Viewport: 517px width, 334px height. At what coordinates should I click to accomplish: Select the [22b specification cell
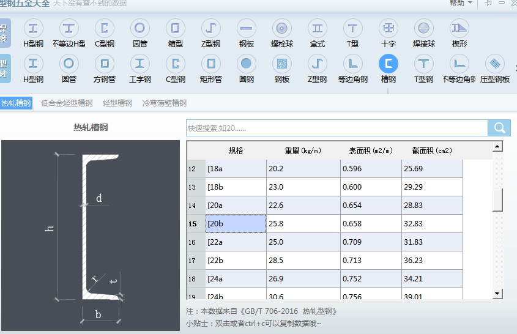click(x=236, y=261)
